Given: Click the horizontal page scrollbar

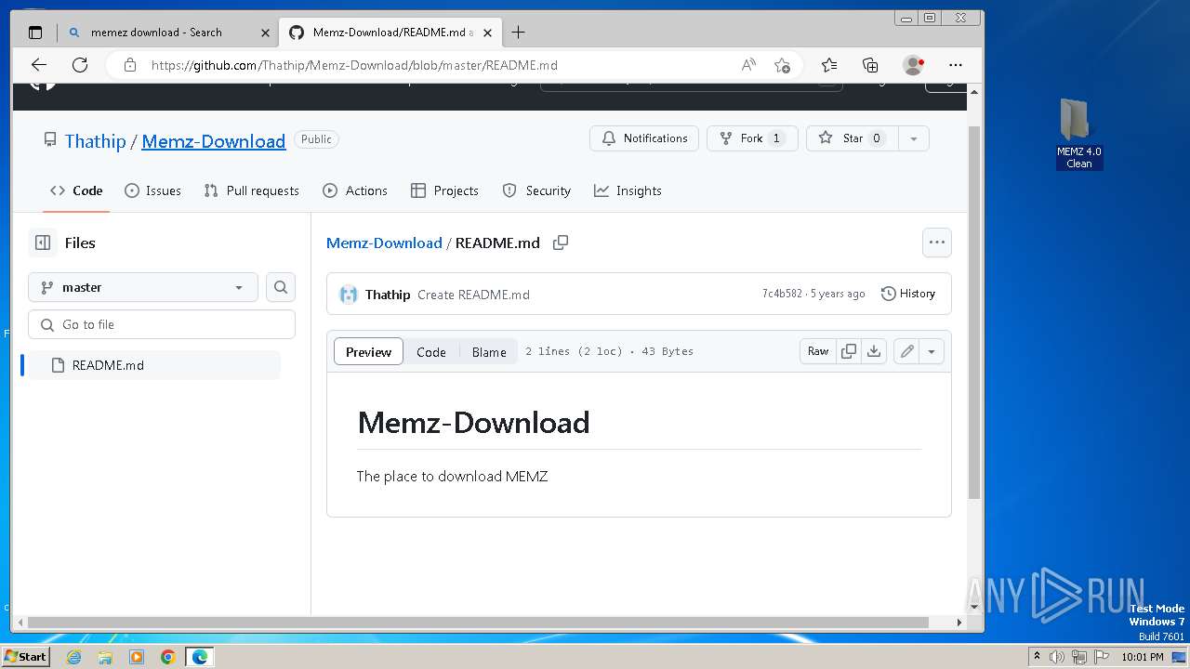Looking at the screenshot, I should click(478, 623).
